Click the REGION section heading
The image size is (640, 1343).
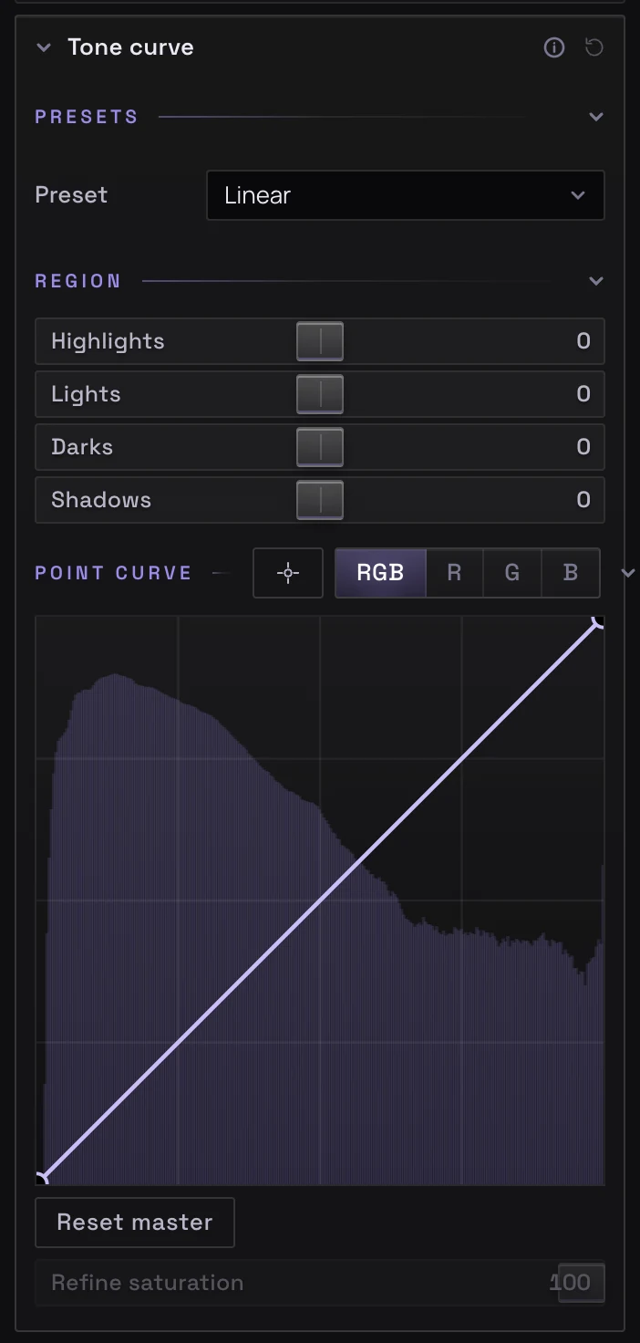78,281
